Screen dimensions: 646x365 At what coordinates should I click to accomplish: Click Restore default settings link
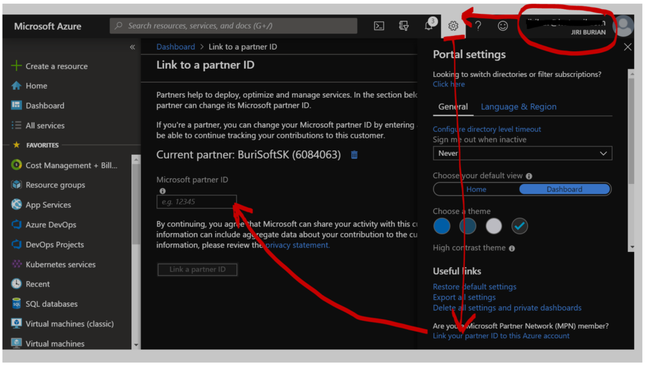pyautogui.click(x=474, y=287)
